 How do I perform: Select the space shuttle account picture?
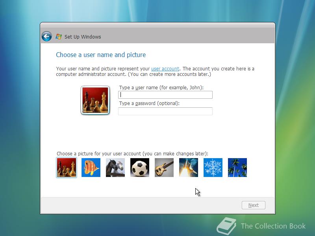coord(189,168)
